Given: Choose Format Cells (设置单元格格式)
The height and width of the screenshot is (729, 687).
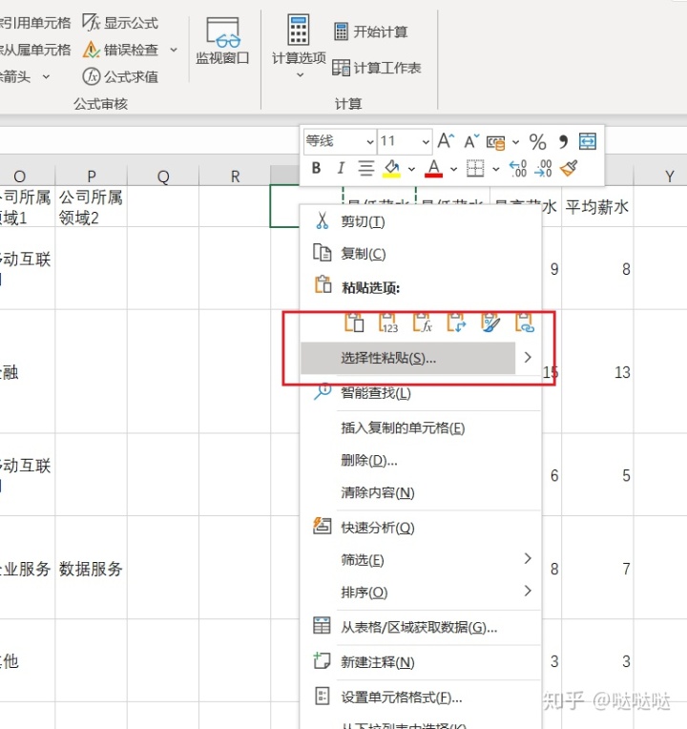Looking at the screenshot, I should pos(421,698).
